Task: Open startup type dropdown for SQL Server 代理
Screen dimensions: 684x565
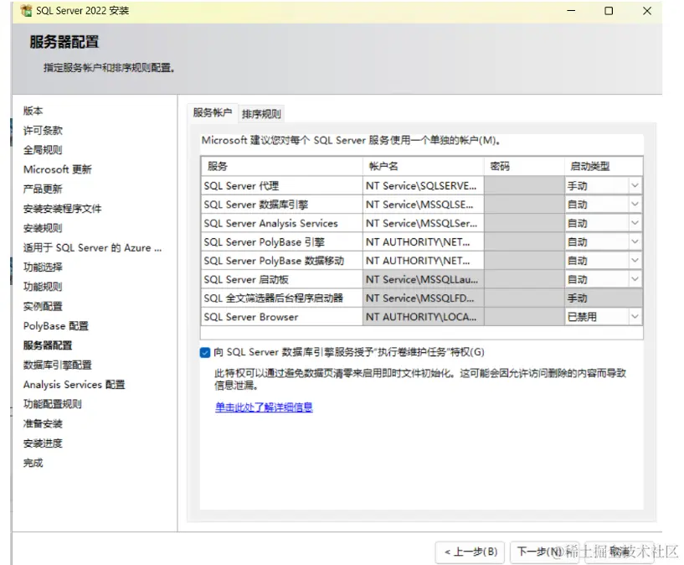Action: click(x=635, y=185)
